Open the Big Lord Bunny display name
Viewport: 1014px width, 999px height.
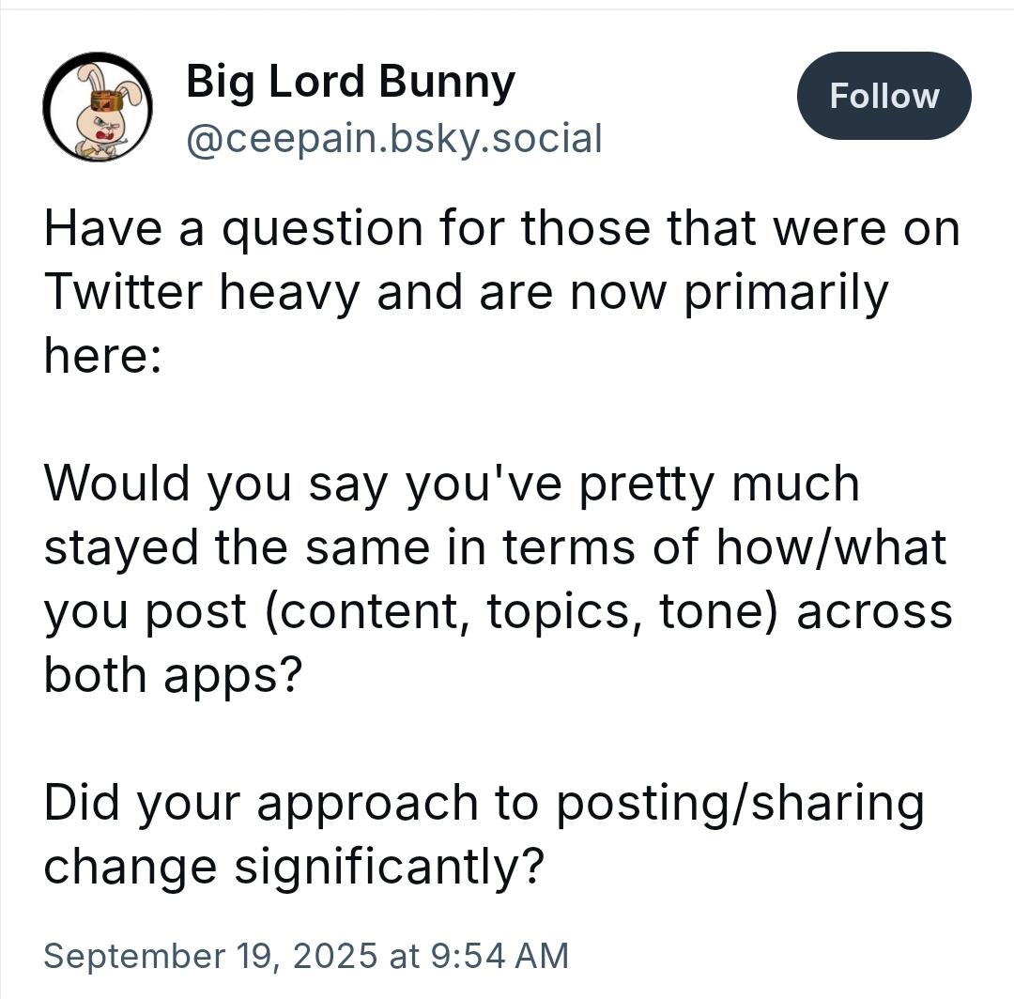(x=350, y=81)
